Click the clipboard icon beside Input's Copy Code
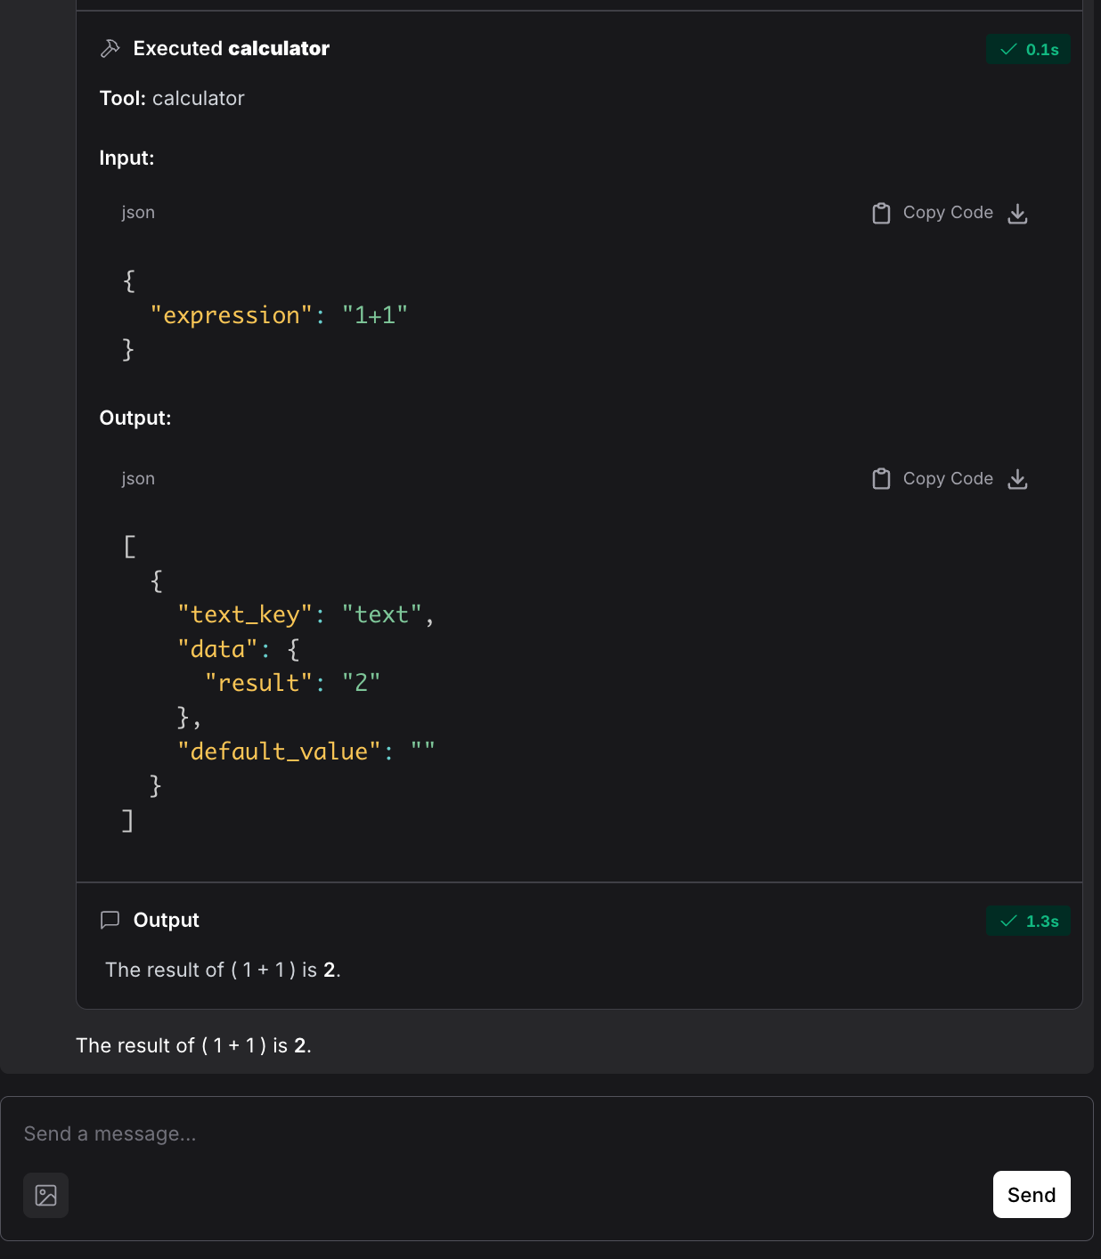Viewport: 1101px width, 1259px height. pyautogui.click(x=881, y=213)
